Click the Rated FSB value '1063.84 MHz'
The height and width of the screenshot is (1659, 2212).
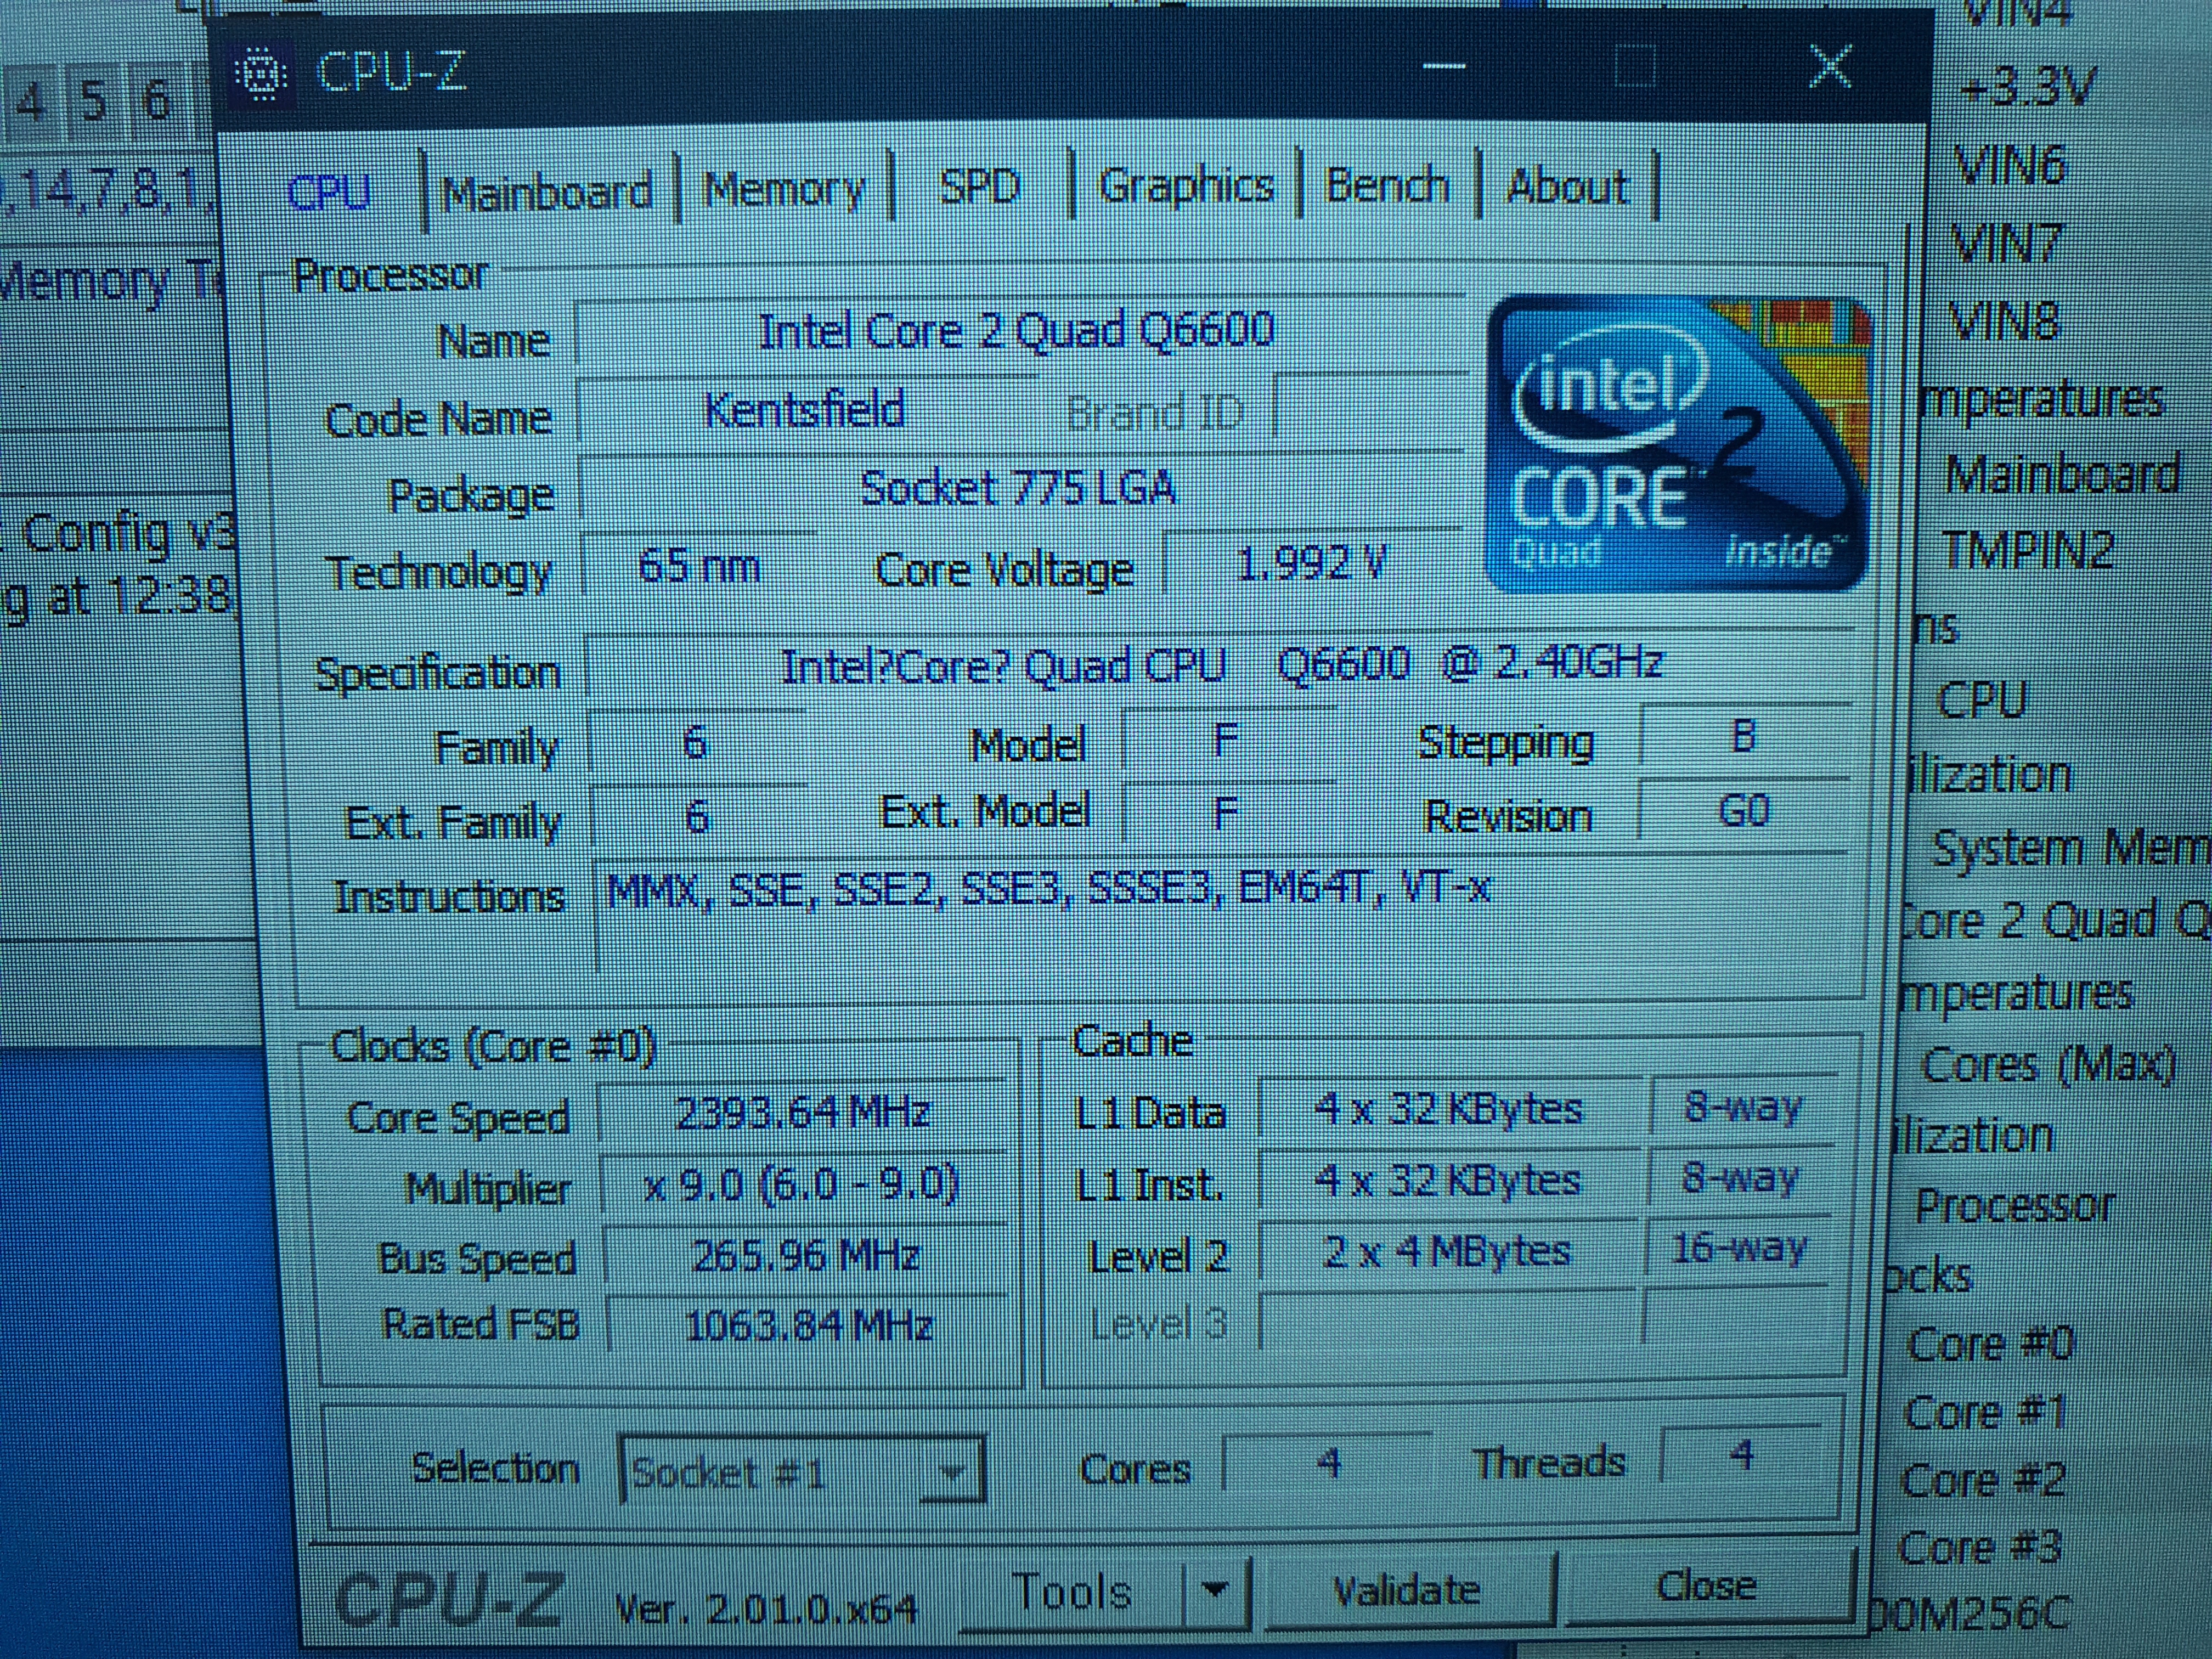(808, 1325)
